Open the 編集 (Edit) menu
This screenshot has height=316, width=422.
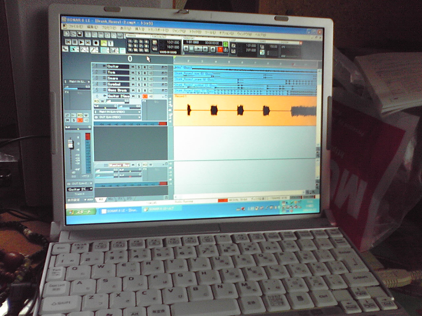click(x=92, y=27)
